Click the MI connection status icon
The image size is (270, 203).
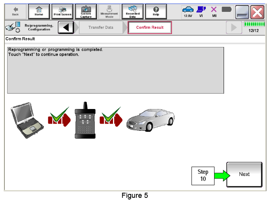coord(213,11)
